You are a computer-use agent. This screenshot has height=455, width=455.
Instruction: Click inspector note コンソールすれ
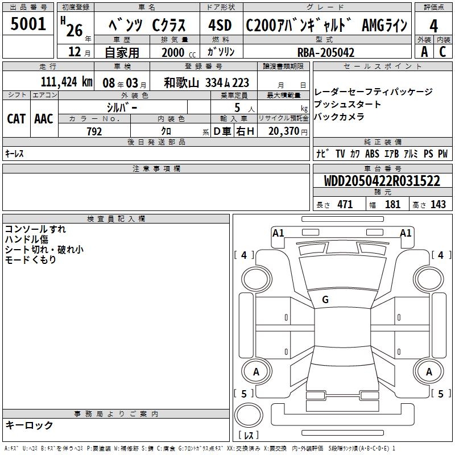35,229
